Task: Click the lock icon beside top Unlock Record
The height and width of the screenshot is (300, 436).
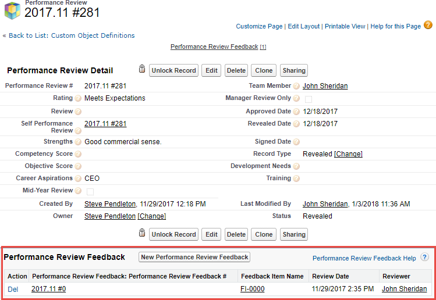Action: pyautogui.click(x=141, y=70)
